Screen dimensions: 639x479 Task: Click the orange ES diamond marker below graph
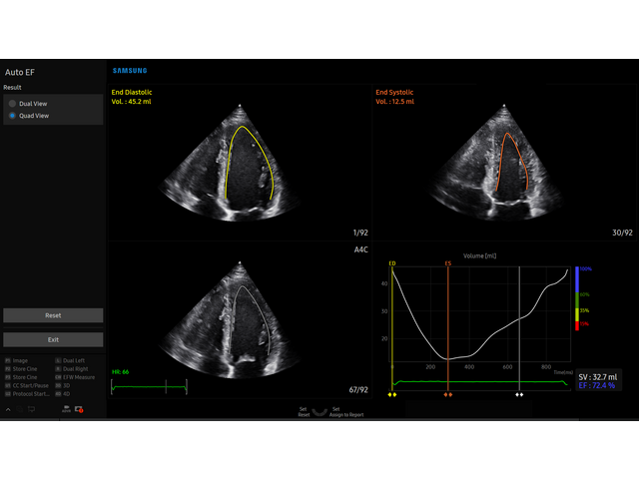click(448, 394)
